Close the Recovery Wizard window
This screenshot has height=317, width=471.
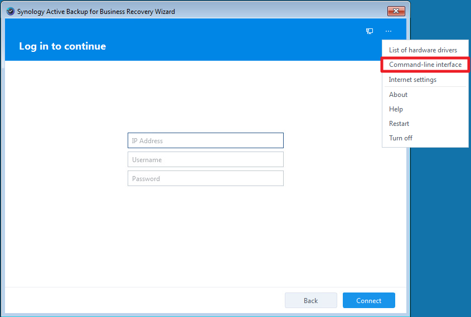396,11
